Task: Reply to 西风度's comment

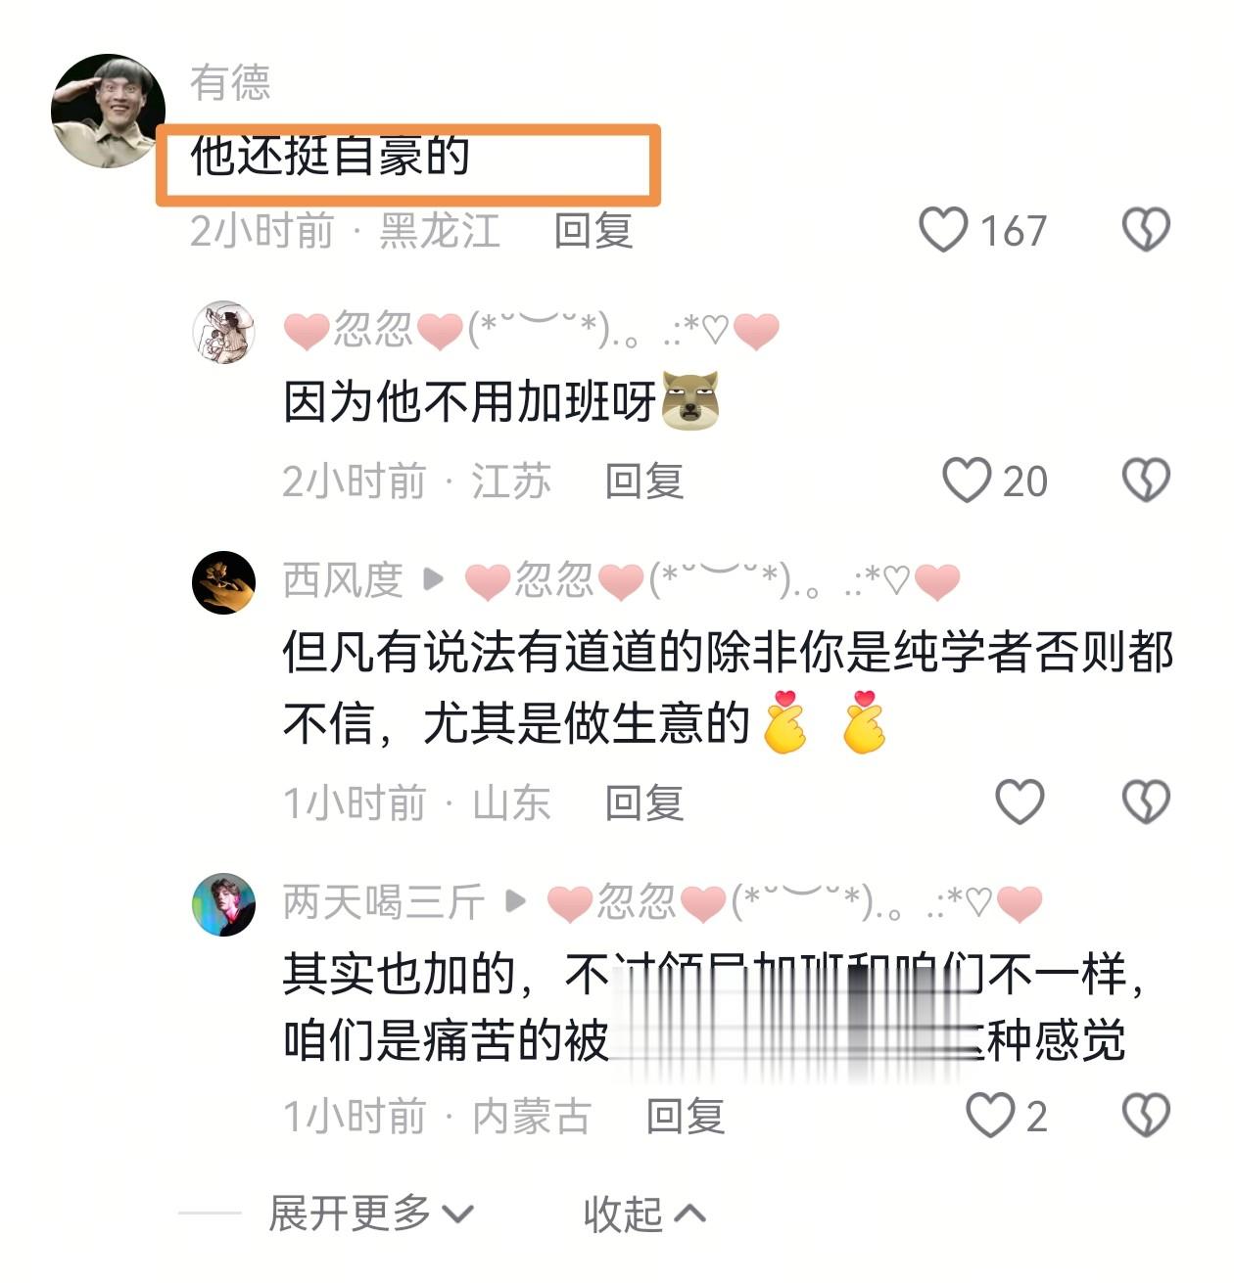Action: [644, 802]
